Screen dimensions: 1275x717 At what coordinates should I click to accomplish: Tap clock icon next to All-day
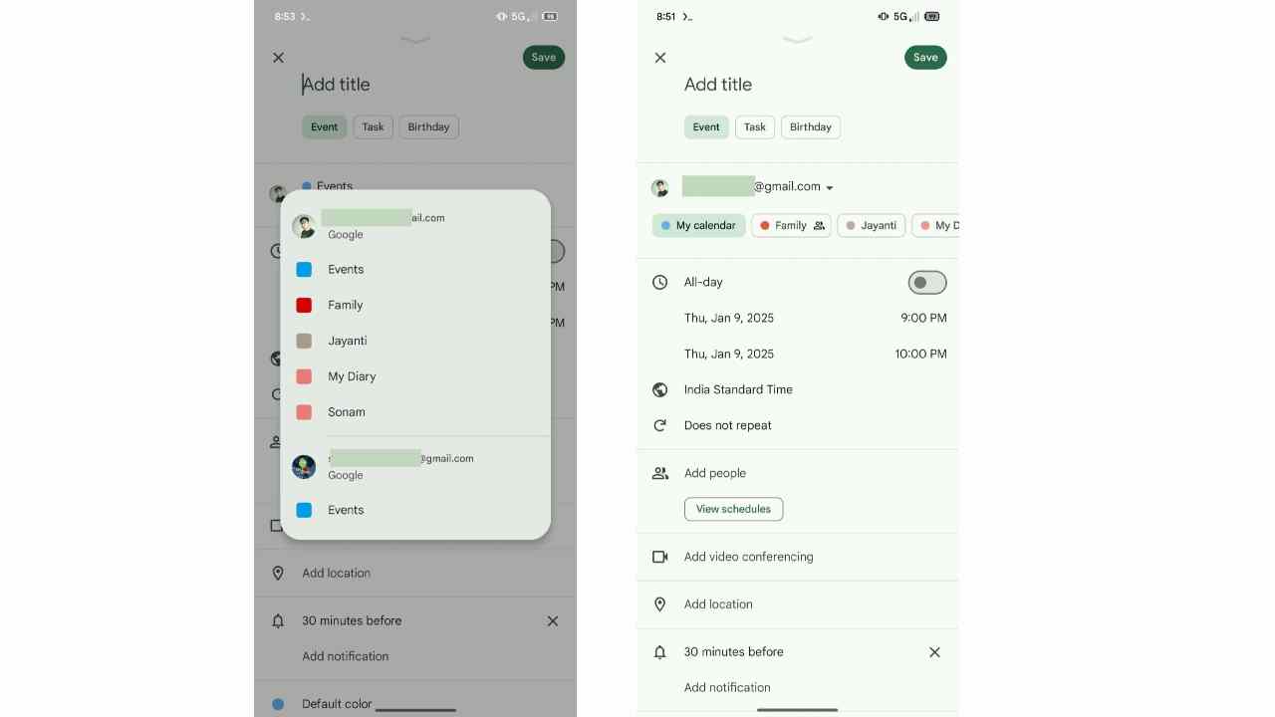pyautogui.click(x=659, y=282)
